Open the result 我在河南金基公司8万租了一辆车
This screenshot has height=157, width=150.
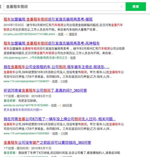click(x=59, y=119)
